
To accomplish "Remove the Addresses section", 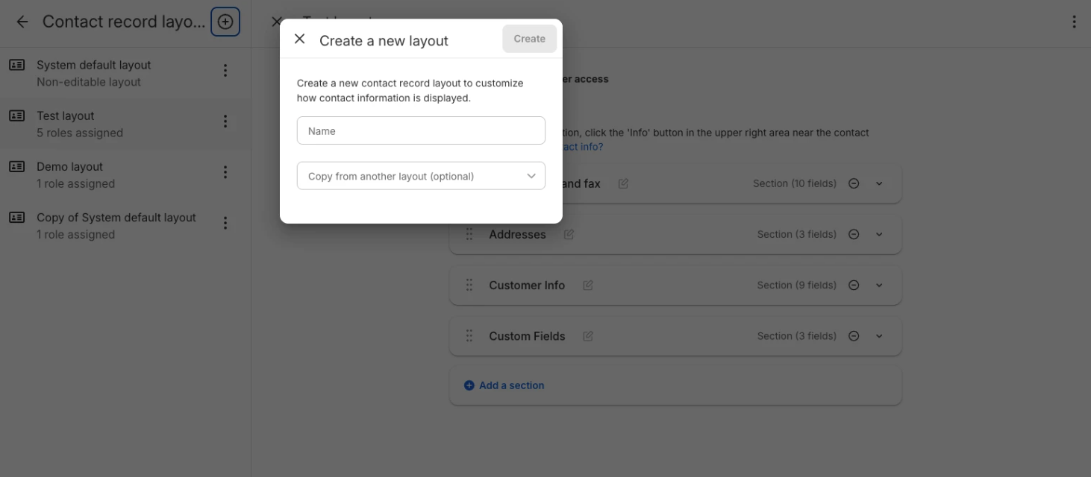I will click(854, 234).
